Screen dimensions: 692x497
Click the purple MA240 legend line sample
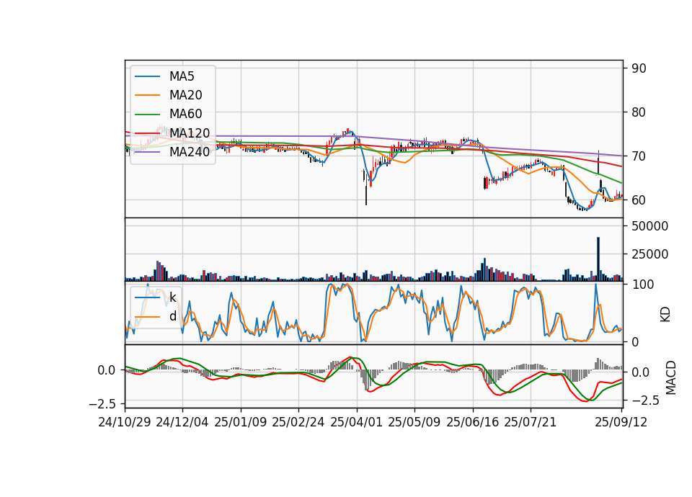(147, 152)
